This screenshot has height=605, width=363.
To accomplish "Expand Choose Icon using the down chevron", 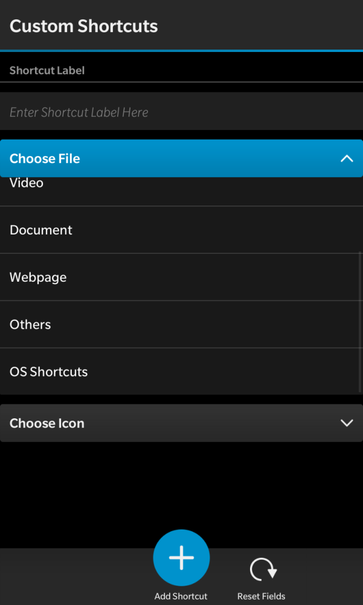I will [x=347, y=423].
